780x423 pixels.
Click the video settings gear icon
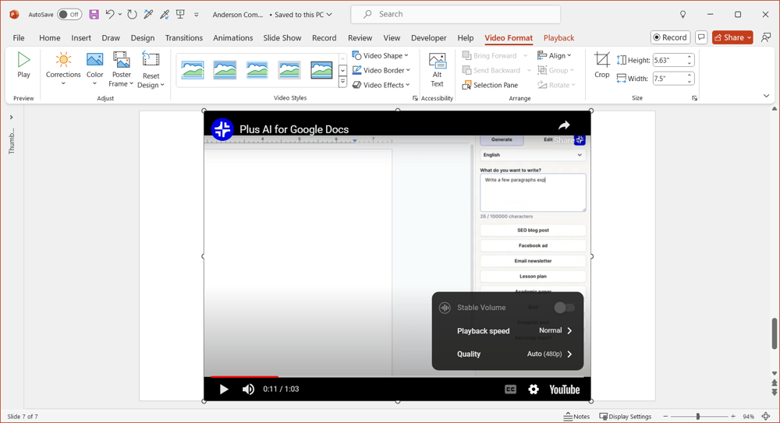pos(534,390)
